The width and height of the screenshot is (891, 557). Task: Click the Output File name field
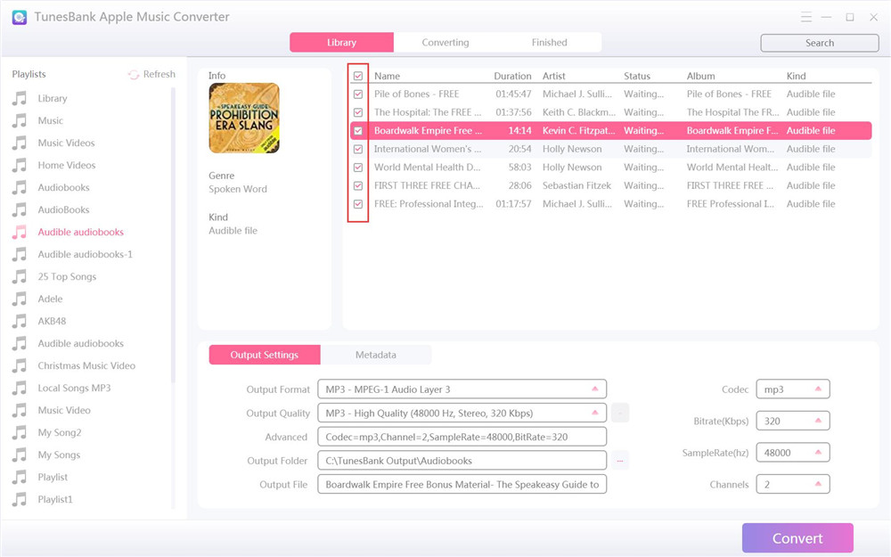click(x=462, y=485)
